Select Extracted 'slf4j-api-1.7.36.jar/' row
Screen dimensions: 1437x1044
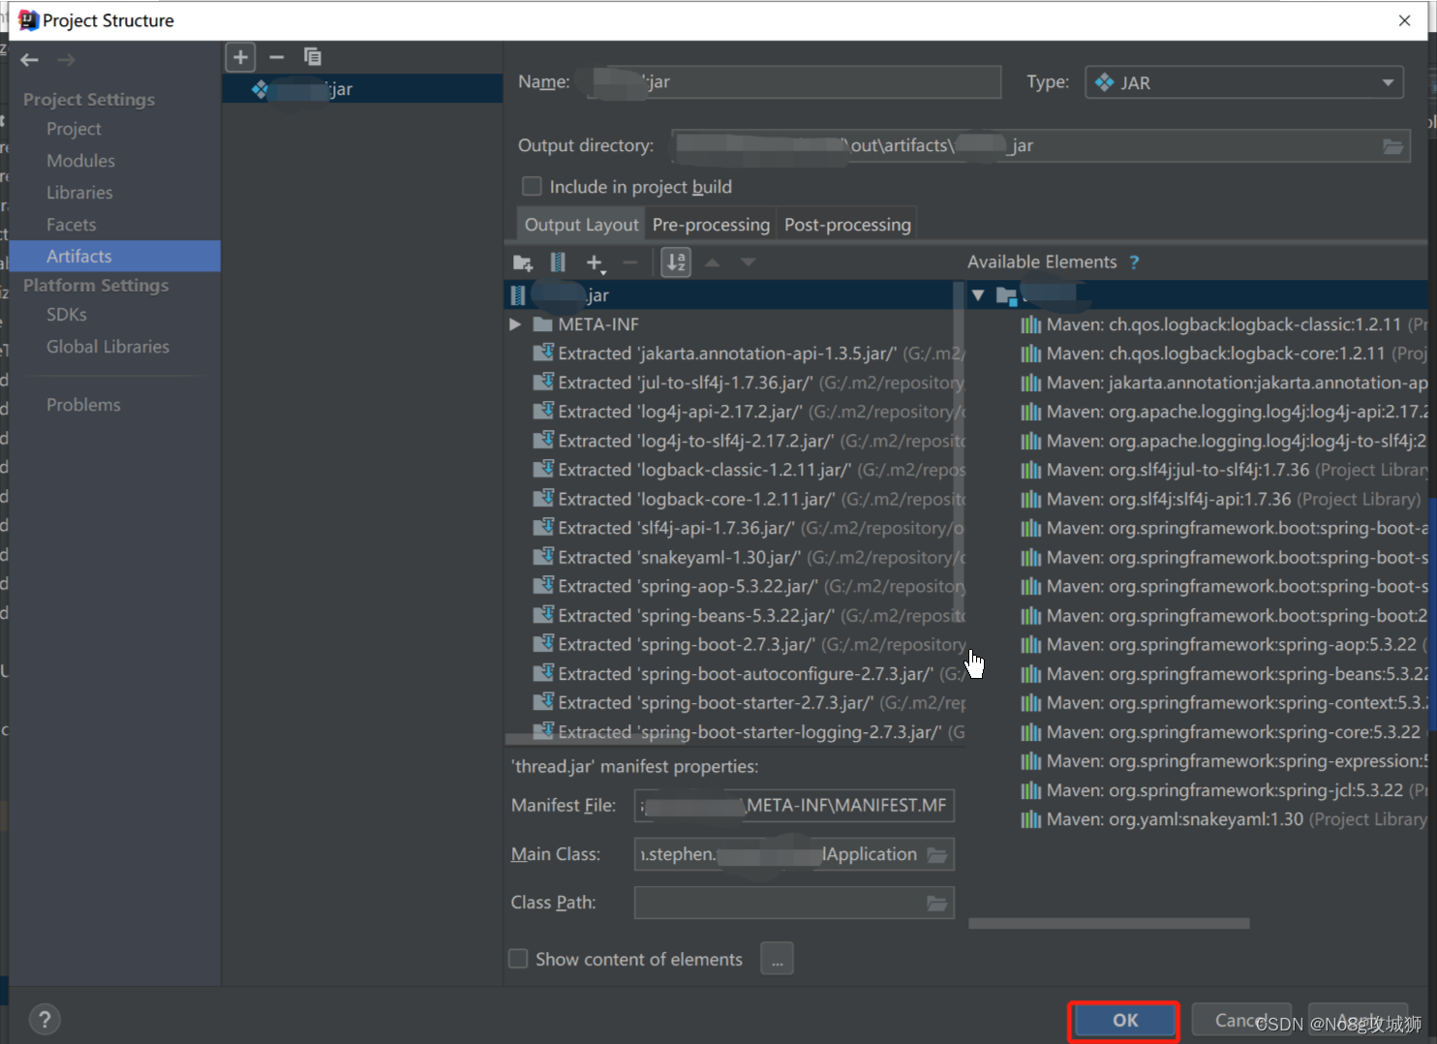pos(734,528)
